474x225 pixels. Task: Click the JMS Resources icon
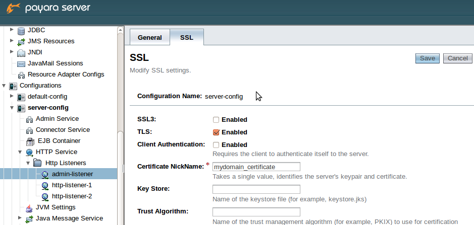pos(21,41)
